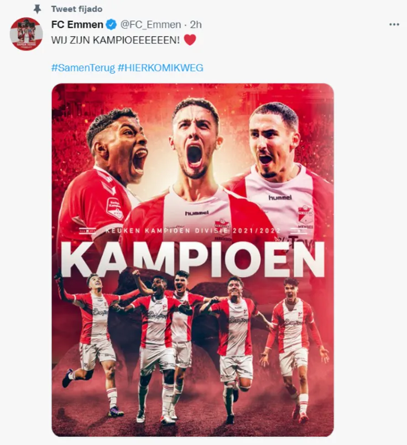This screenshot has width=407, height=445.
Task: Open the #SamenTerug hashtag
Action: pos(84,68)
